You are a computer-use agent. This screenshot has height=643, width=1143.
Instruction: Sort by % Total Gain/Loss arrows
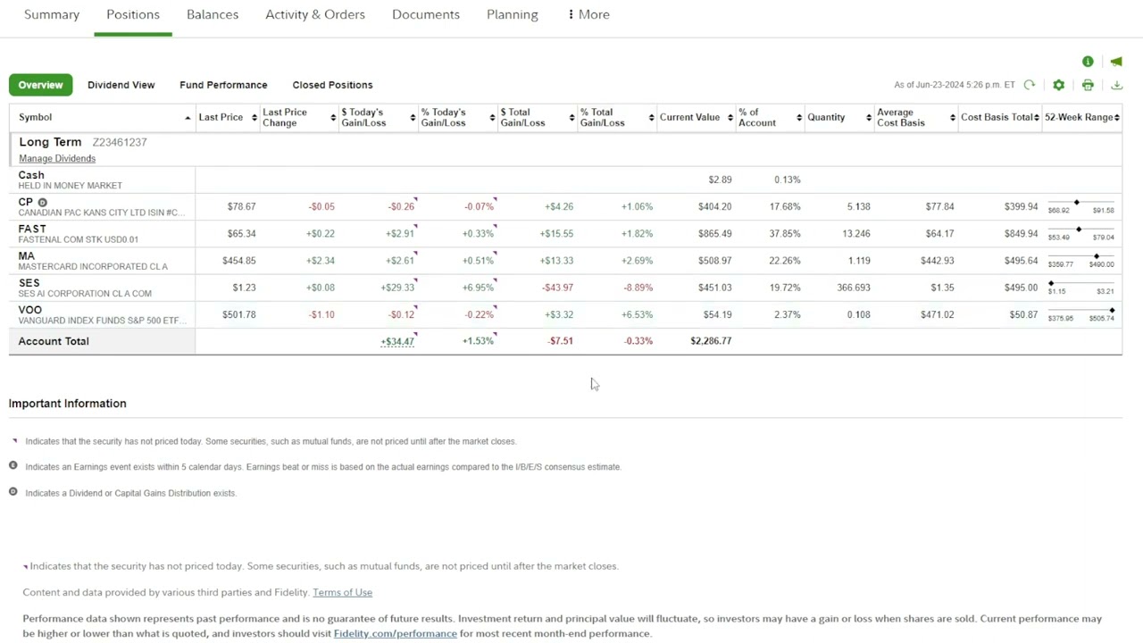(652, 118)
